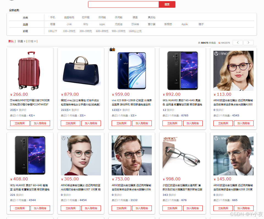Add the ¥998.00 glasses to cart
This screenshot has width=264, height=219.
pos(193,208)
